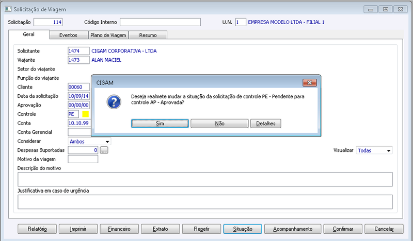The image size is (413, 241).
Task: Click the Cliente field 00060
Action: point(78,87)
